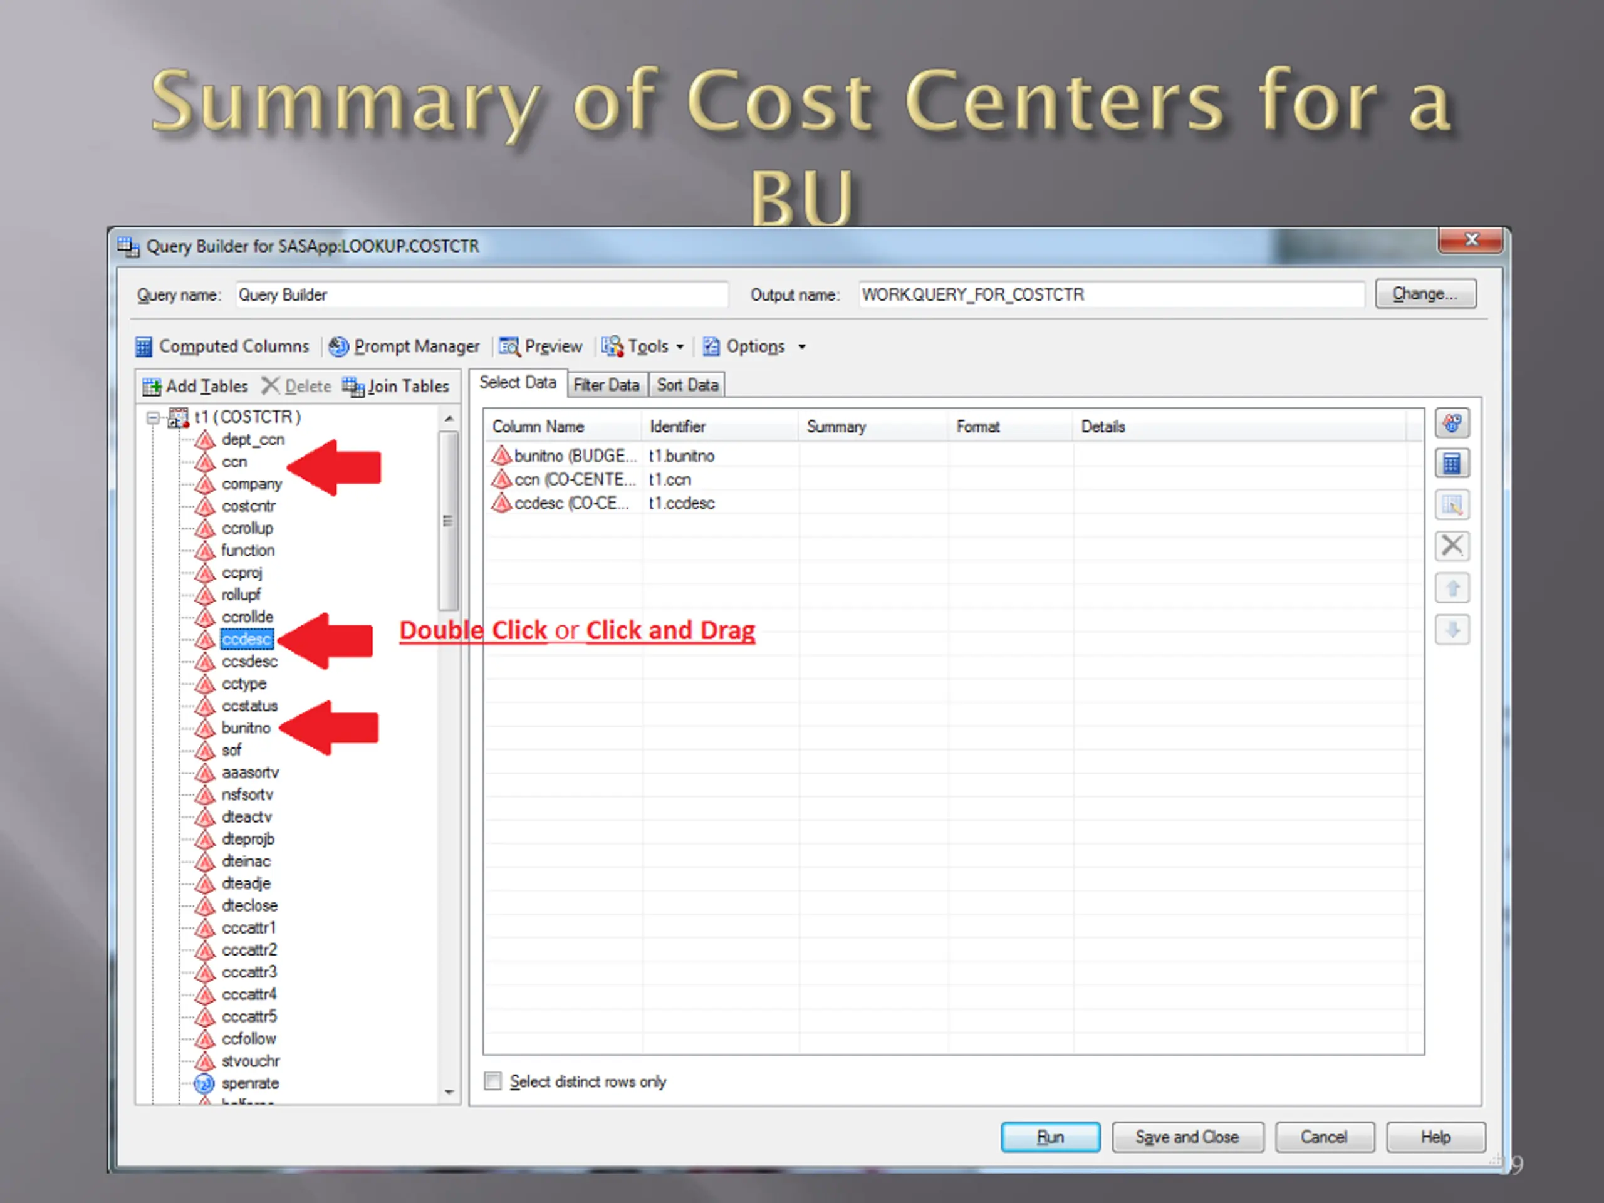
Task: Click the move column up arrow
Action: click(x=1452, y=587)
